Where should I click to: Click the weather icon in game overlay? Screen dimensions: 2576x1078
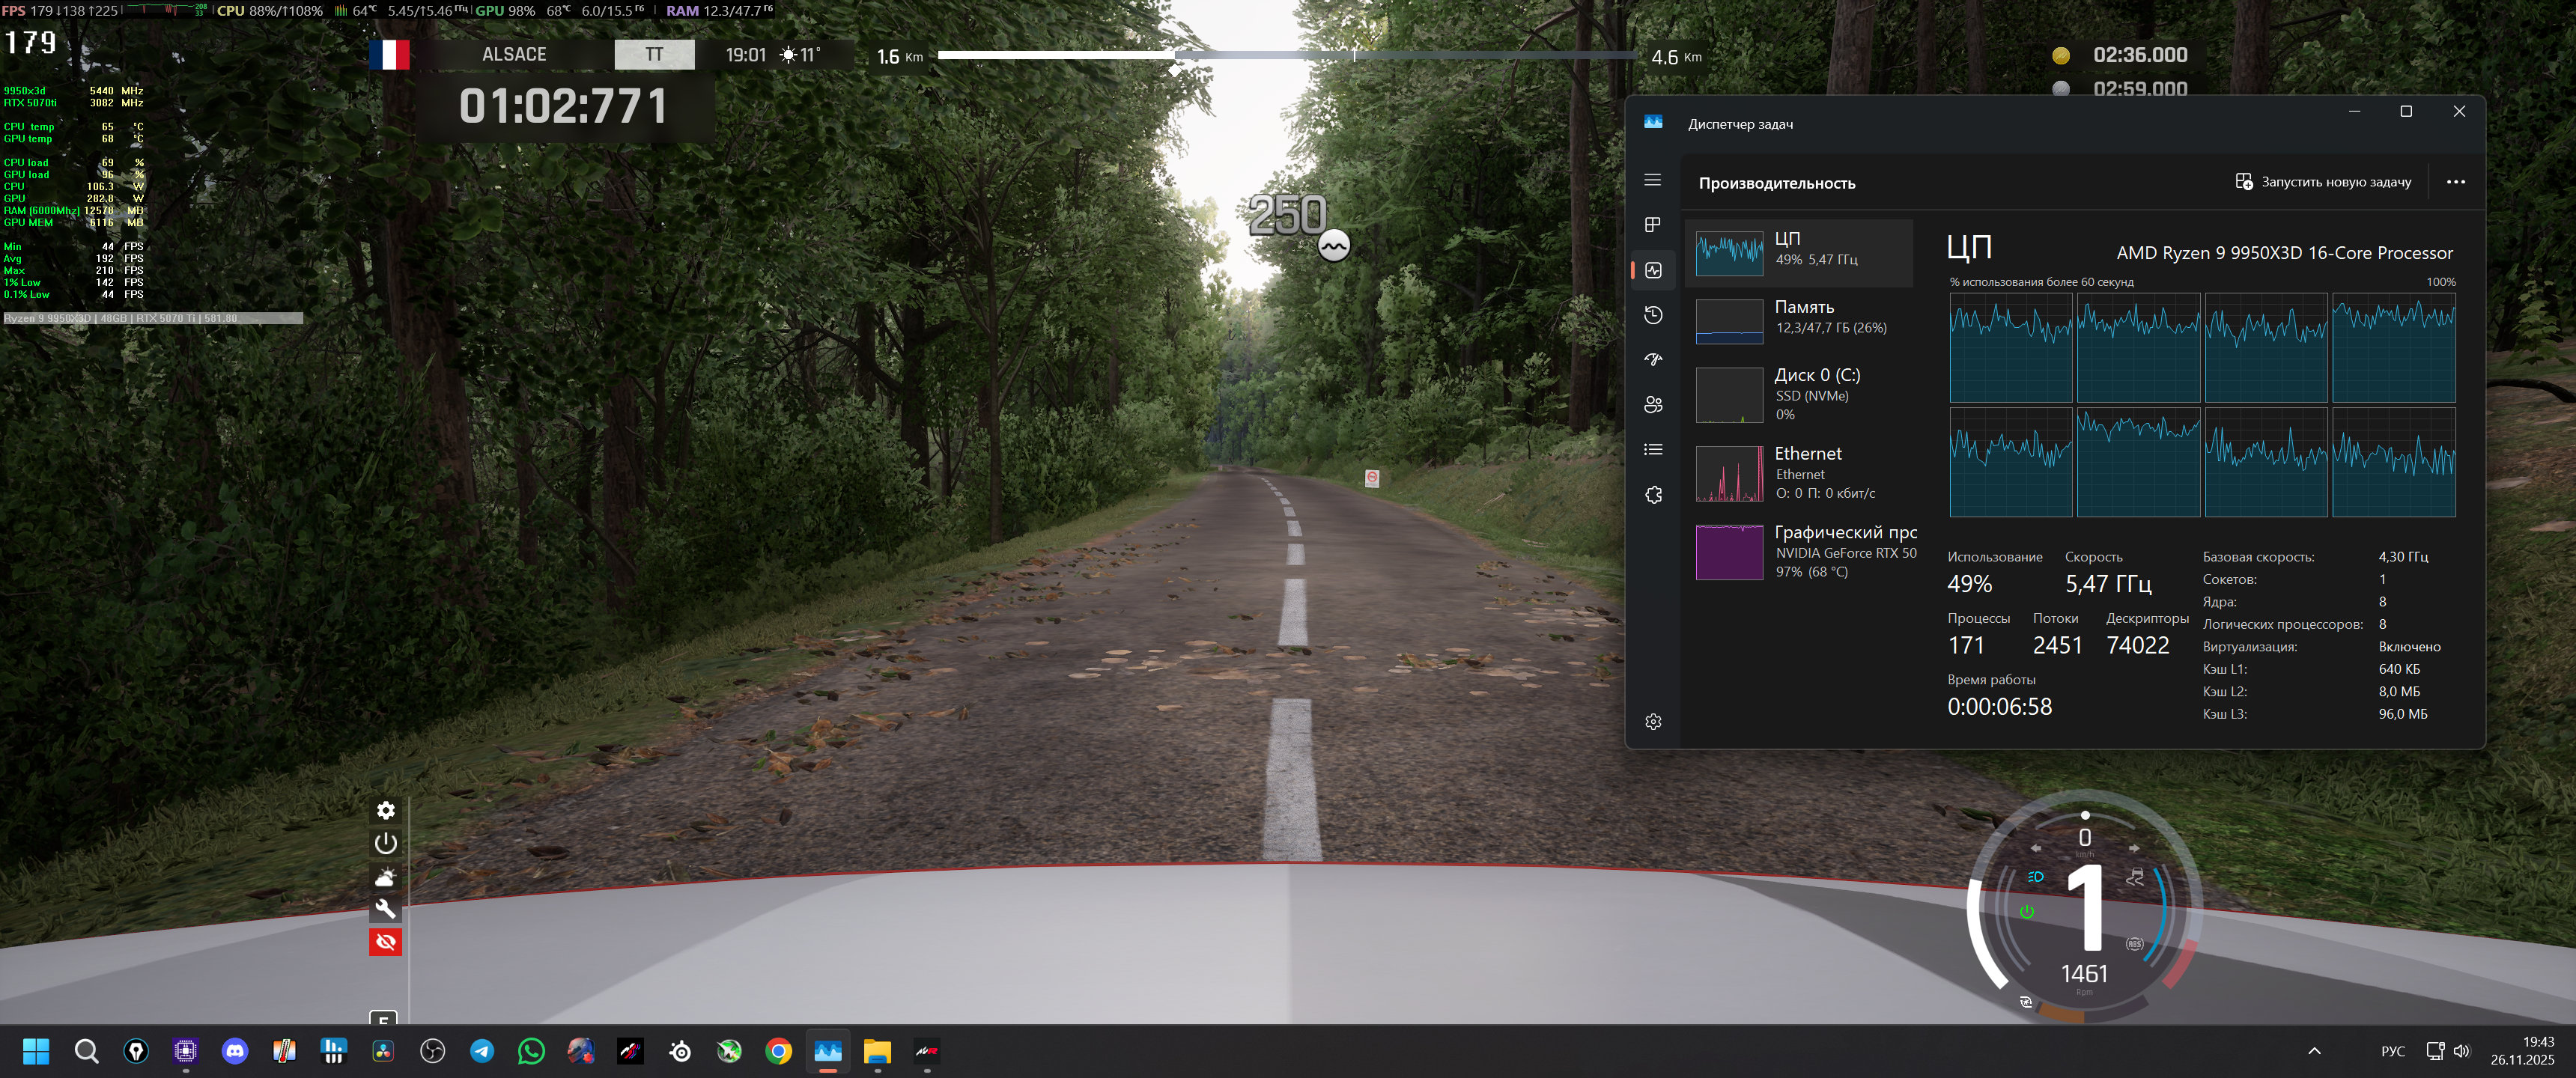(x=385, y=877)
